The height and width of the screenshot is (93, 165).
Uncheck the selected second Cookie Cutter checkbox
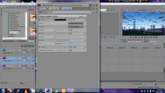point(61,9)
